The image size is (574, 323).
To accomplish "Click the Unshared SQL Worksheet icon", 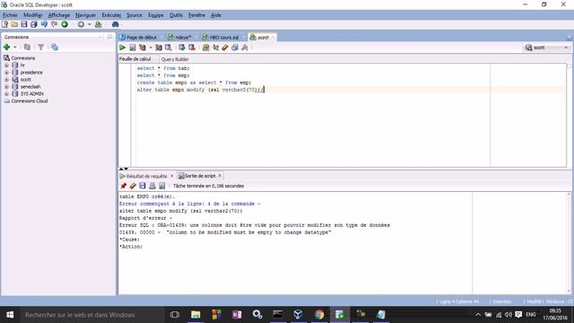I will coord(205,48).
